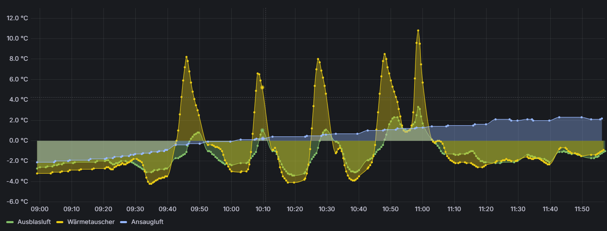Click the 0.0 °C y-axis label

pyautogui.click(x=19, y=141)
